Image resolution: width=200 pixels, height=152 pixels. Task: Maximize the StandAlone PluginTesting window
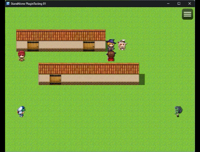pos(179,3)
